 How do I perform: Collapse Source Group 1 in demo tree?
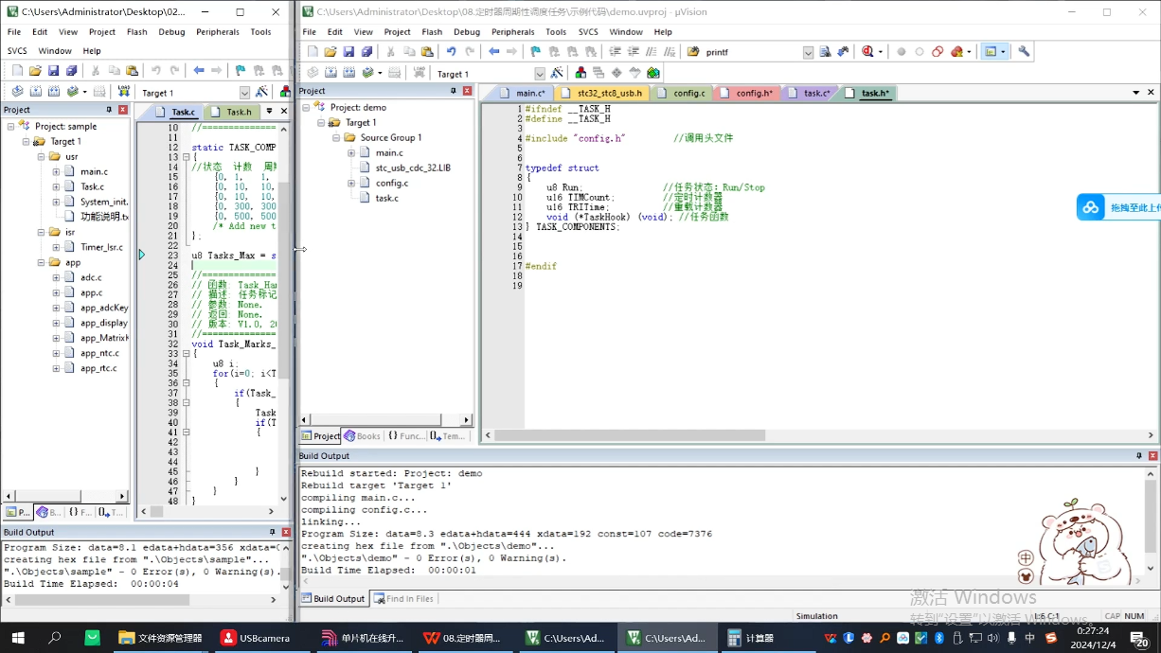[x=336, y=137]
